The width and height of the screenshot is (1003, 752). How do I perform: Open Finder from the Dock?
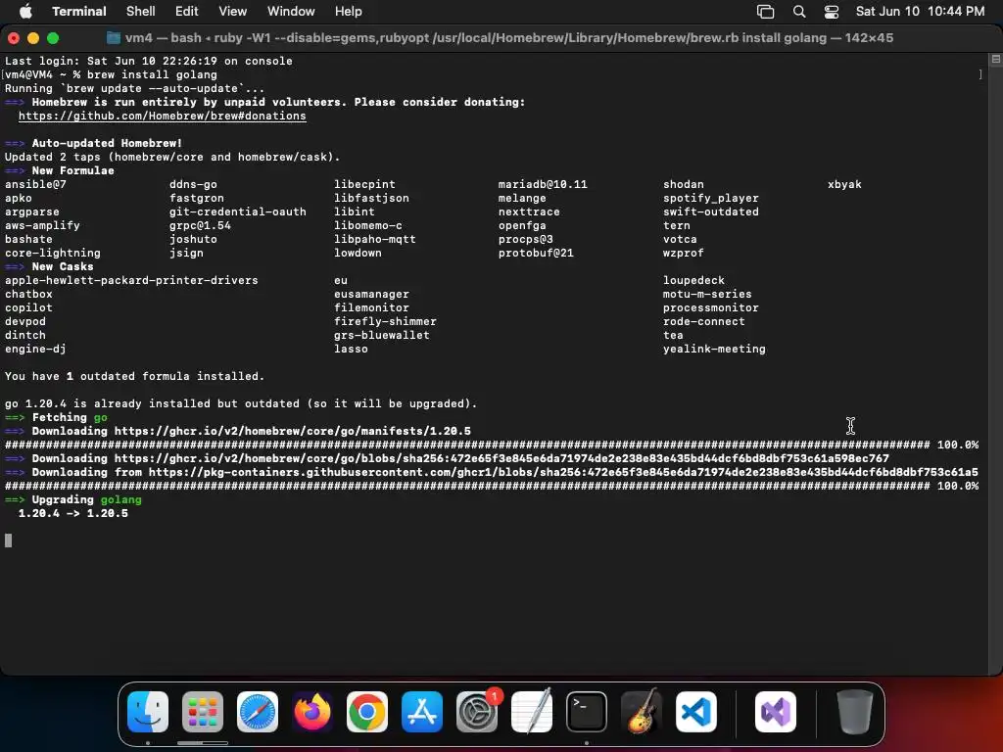148,712
